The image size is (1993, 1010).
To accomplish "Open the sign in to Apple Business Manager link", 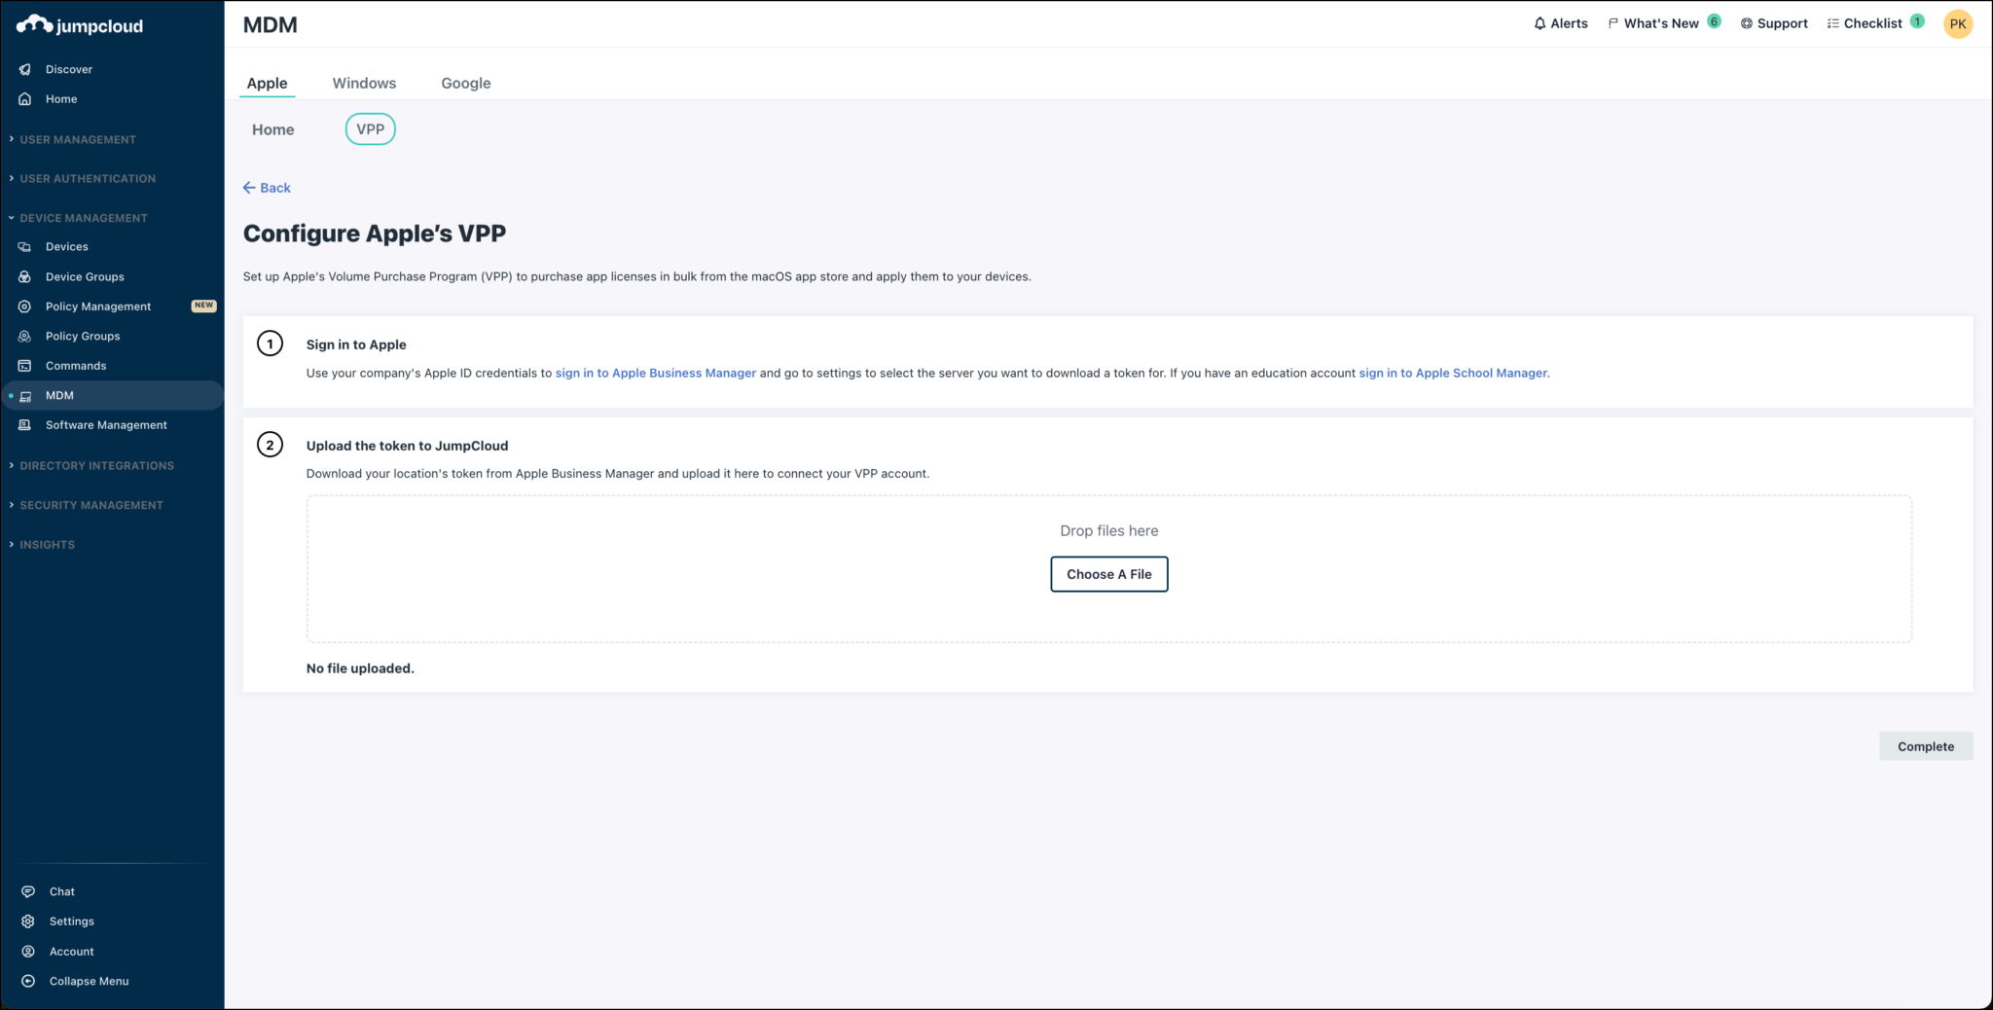I will [655, 373].
